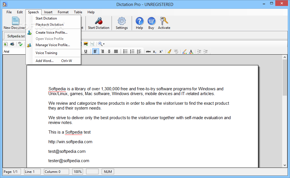Click test@softpedia.com line in document
The height and width of the screenshot is (178, 290).
[x=67, y=151]
